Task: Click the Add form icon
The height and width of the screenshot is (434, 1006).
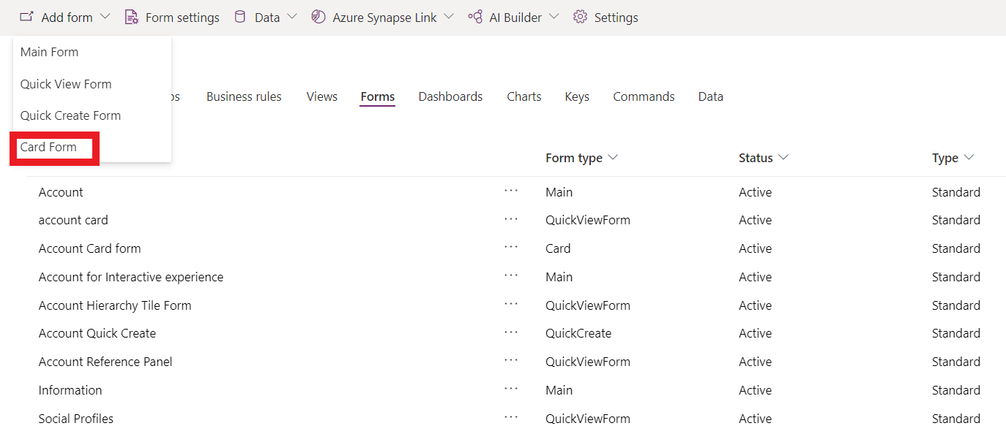Action: tap(26, 17)
